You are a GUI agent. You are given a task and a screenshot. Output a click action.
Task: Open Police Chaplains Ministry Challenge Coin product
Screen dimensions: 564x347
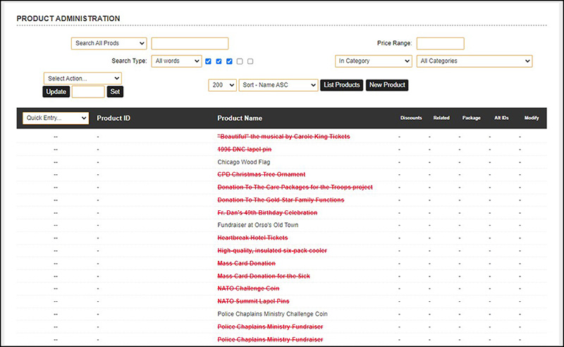coord(273,314)
